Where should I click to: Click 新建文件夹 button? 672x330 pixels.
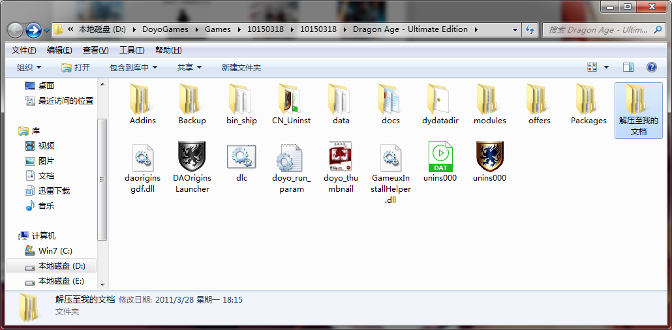[x=241, y=68]
